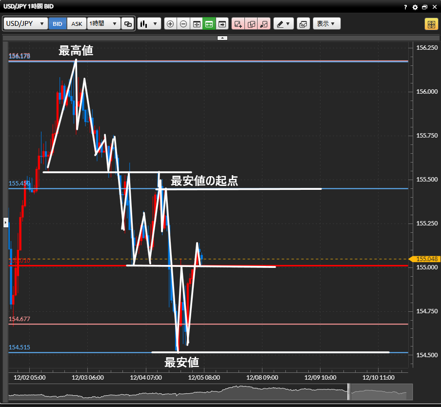Image resolution: width=441 pixels, height=407 pixels.
Task: Switch price display to BID
Action: [x=58, y=23]
